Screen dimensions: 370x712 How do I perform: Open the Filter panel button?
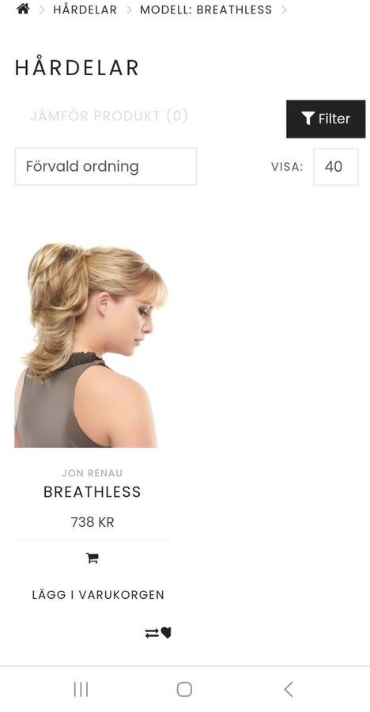pos(326,119)
